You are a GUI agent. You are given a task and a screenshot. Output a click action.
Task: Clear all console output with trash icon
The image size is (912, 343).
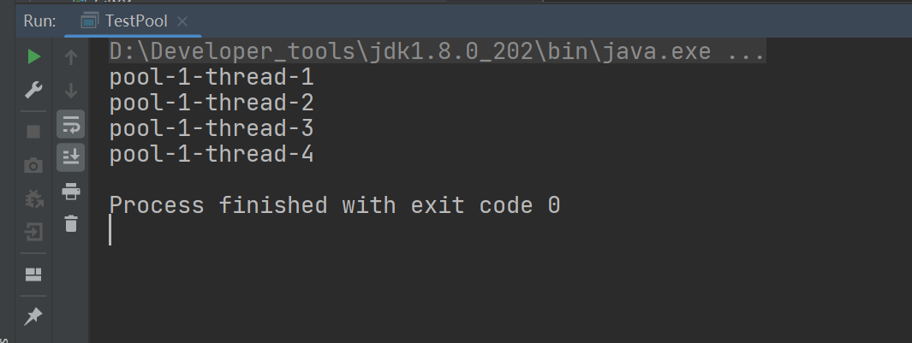point(71,224)
